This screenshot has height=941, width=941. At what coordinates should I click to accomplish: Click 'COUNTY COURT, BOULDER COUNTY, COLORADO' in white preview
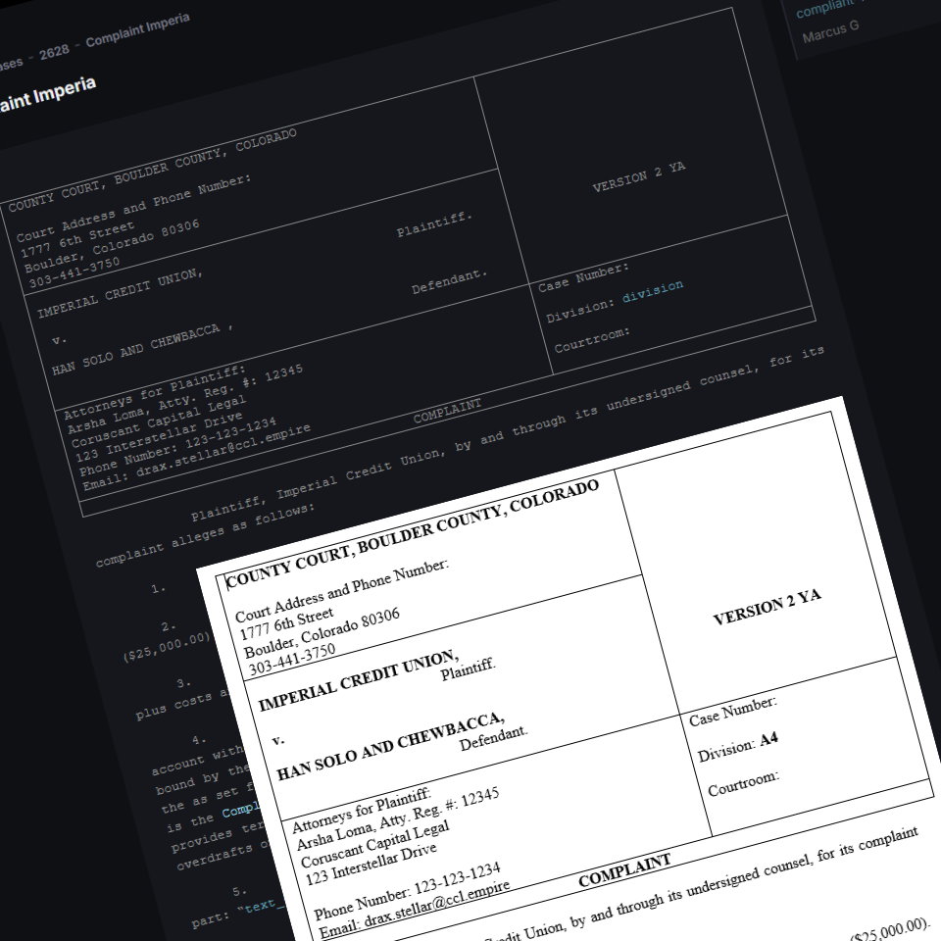pos(413,533)
